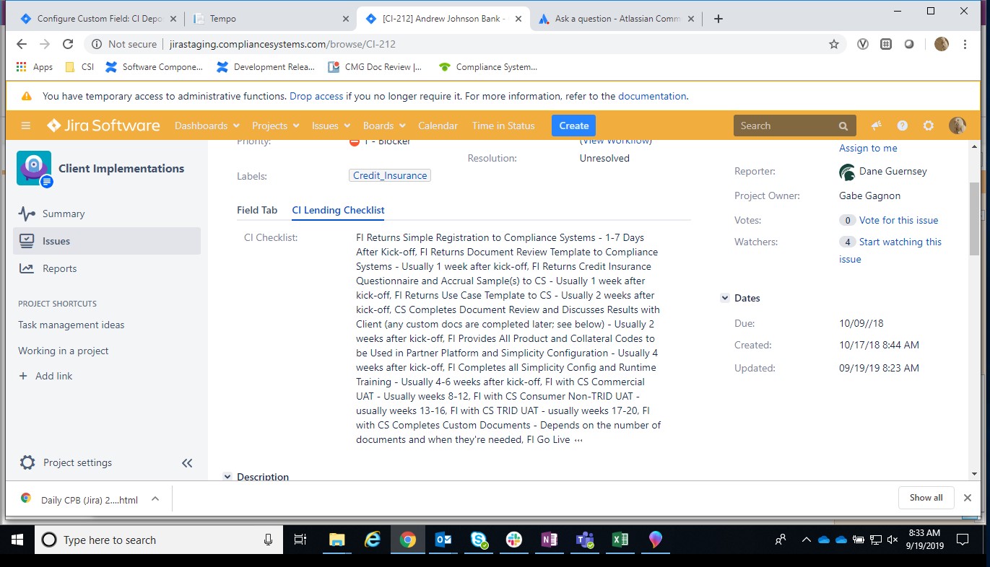This screenshot has width=990, height=567.
Task: Switch to the Field Tab
Action: point(257,210)
